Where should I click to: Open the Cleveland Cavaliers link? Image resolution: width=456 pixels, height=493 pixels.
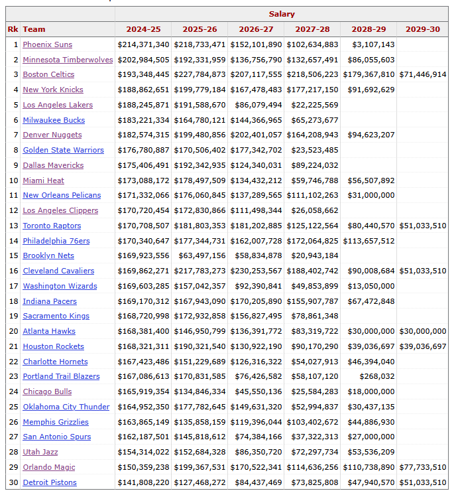click(x=59, y=271)
